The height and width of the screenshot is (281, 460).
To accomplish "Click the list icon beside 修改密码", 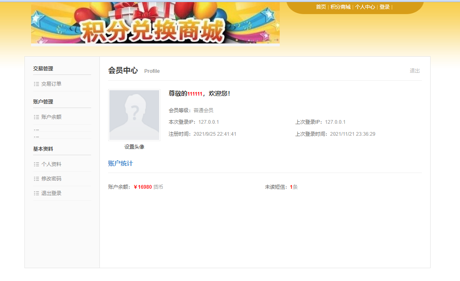I will [x=36, y=179].
